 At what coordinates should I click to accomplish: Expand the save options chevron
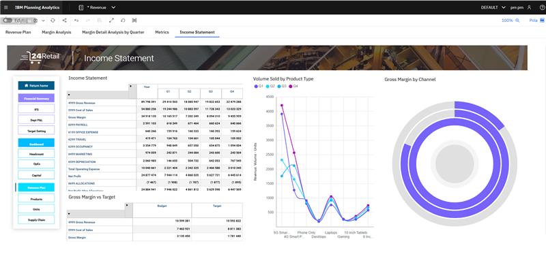(43, 20)
